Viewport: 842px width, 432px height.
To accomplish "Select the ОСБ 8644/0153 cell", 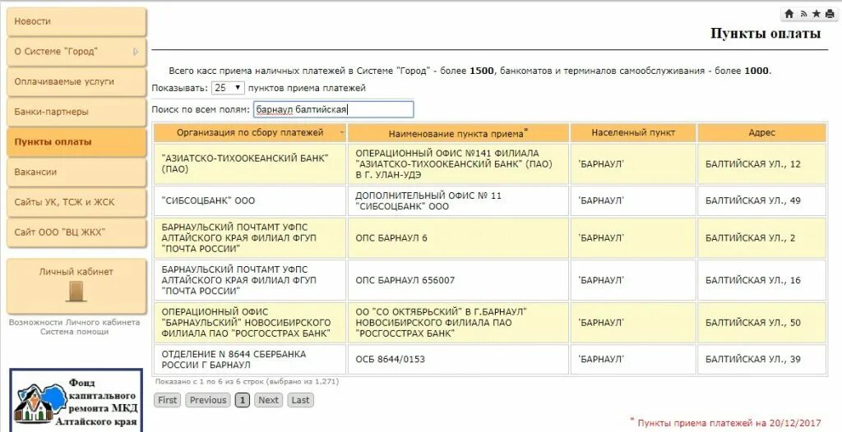I will click(458, 360).
